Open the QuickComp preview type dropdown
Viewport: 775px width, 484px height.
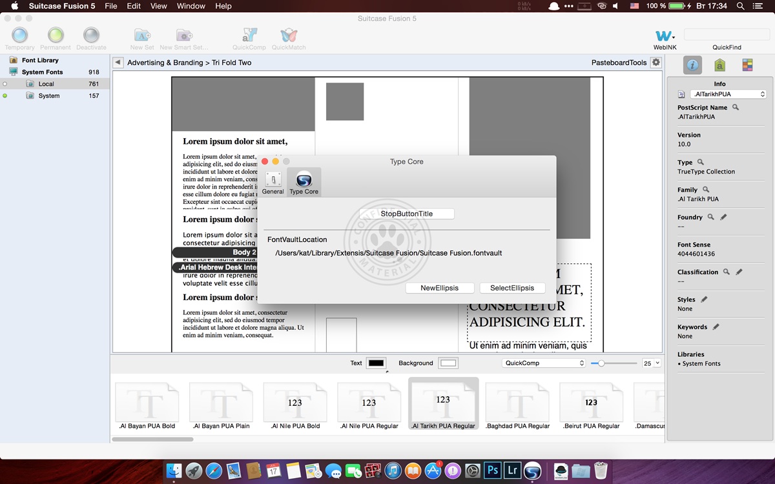544,363
